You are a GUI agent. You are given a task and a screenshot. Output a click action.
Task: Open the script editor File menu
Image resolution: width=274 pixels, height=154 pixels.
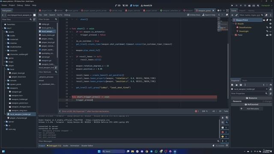click(40, 15)
